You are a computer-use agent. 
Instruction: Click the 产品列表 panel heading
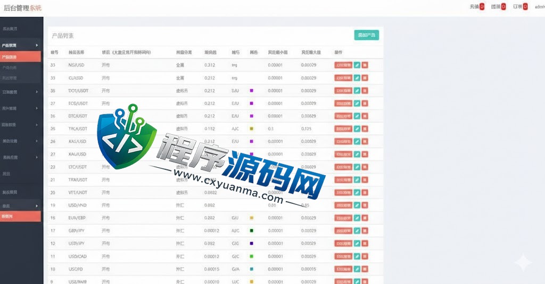[x=63, y=36]
